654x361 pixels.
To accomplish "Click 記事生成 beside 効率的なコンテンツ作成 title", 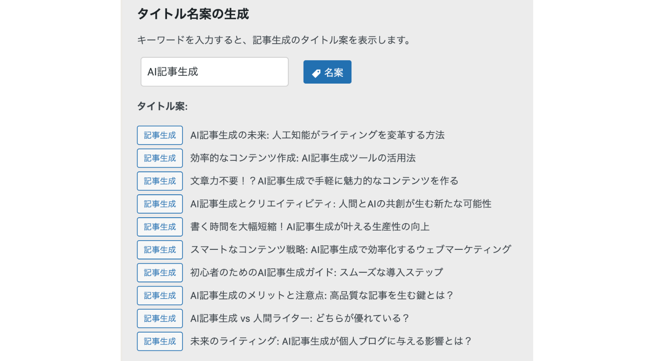I will (x=160, y=158).
